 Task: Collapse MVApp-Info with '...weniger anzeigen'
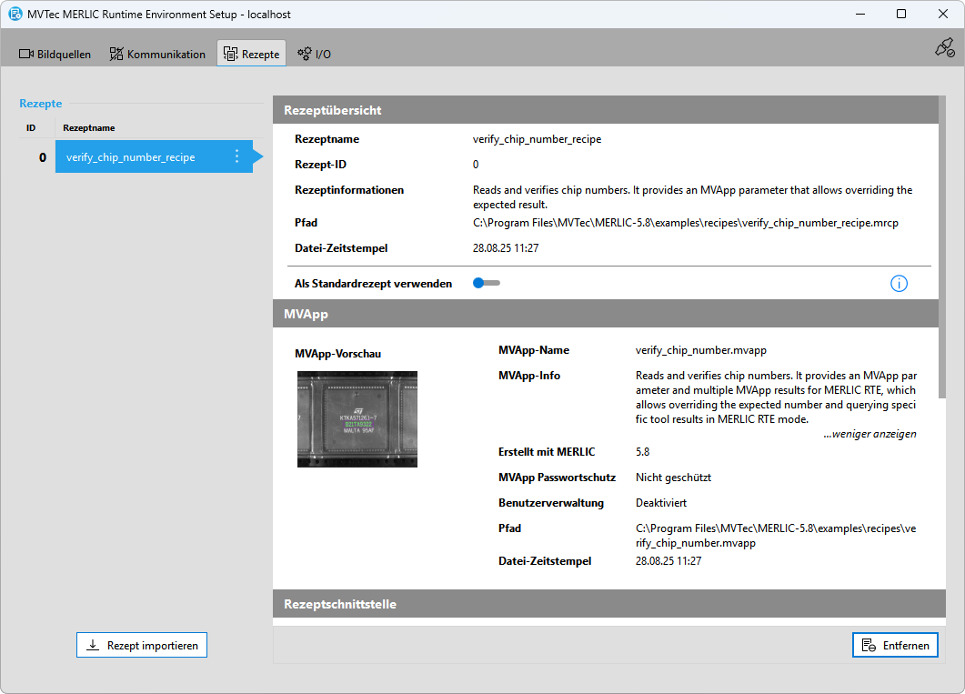point(870,434)
